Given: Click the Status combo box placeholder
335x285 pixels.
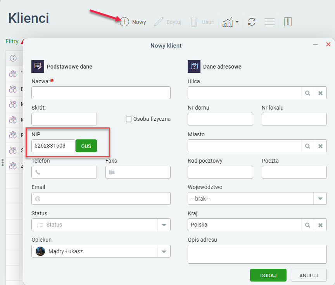Looking at the screenshot, I should point(94,225).
